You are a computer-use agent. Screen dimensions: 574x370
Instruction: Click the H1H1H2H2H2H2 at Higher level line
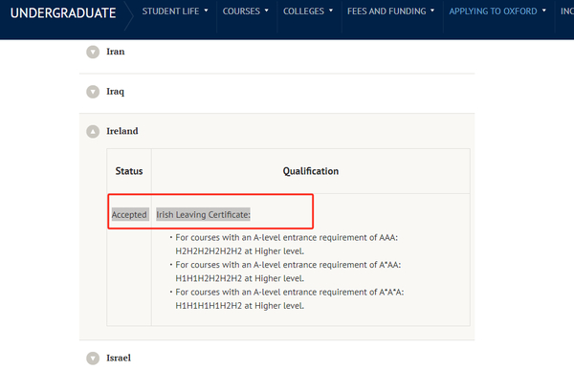tap(239, 278)
